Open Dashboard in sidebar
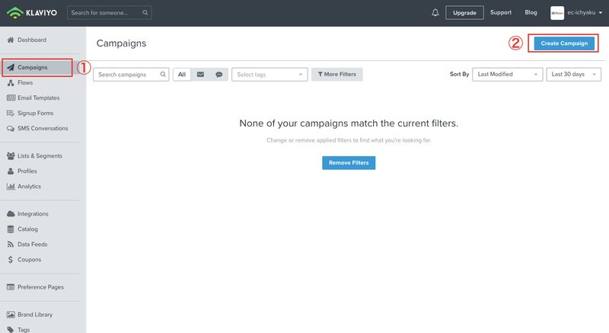 (x=32, y=40)
